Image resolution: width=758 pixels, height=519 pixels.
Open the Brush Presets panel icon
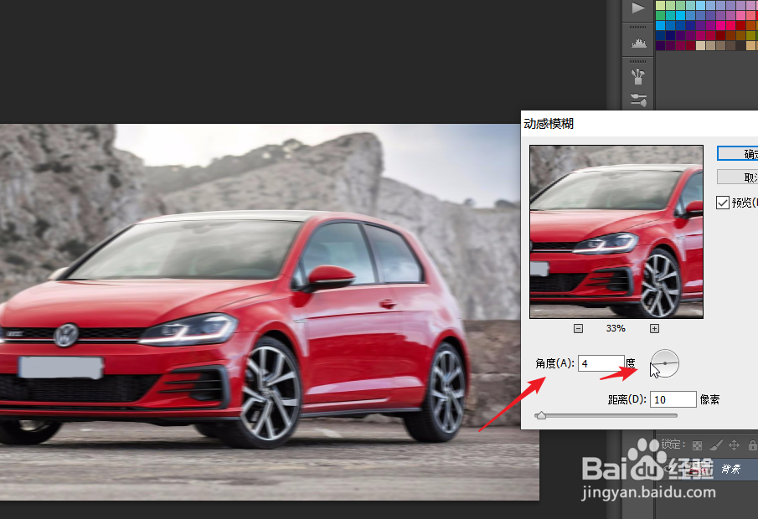coord(638,76)
